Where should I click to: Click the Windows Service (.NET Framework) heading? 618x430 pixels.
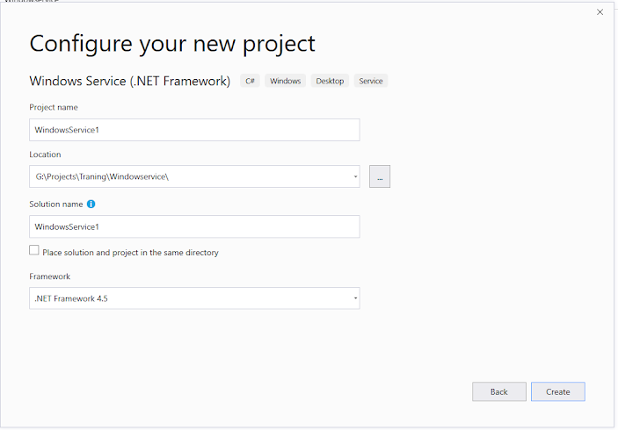point(130,81)
